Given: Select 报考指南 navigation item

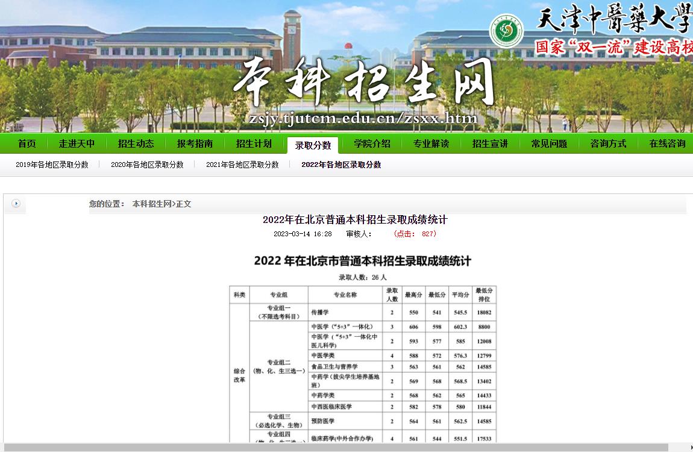Looking at the screenshot, I should (195, 143).
